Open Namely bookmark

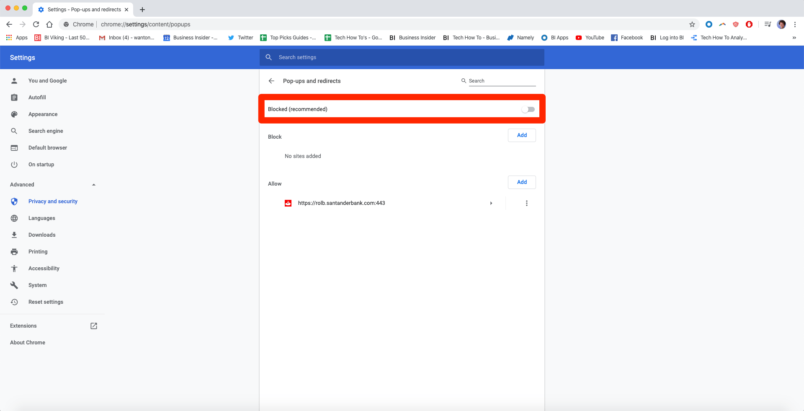[x=521, y=38]
